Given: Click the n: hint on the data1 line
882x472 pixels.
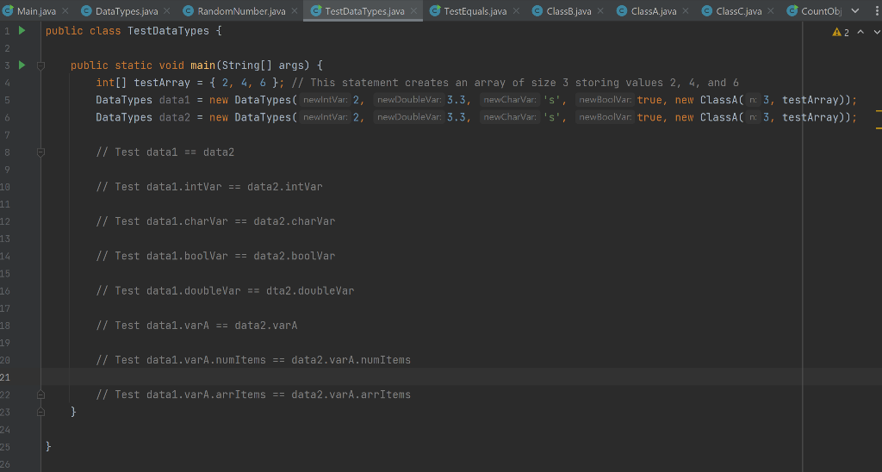Looking at the screenshot, I should (x=753, y=100).
